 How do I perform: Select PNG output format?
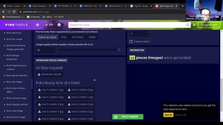click(x=64, y=37)
